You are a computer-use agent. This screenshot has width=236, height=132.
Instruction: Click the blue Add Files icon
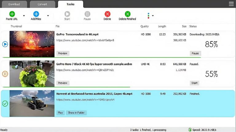click(36, 14)
